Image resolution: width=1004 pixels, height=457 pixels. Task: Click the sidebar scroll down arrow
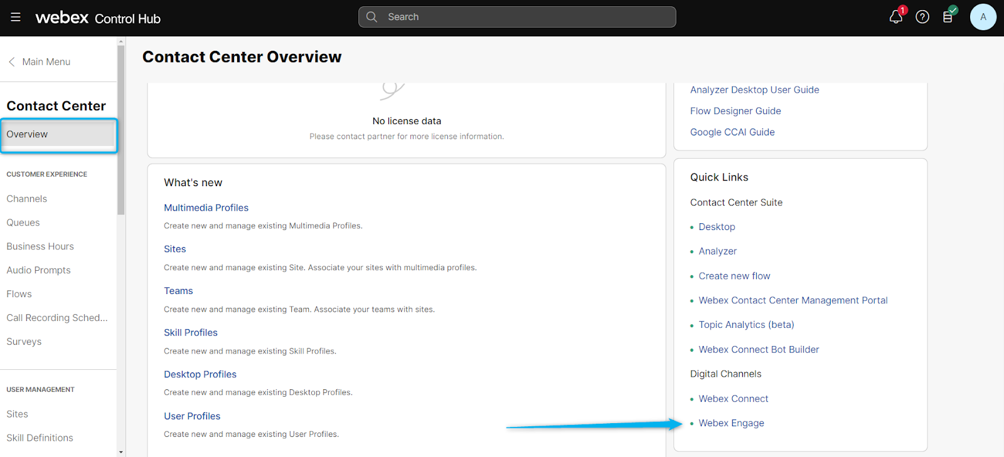pos(121,452)
